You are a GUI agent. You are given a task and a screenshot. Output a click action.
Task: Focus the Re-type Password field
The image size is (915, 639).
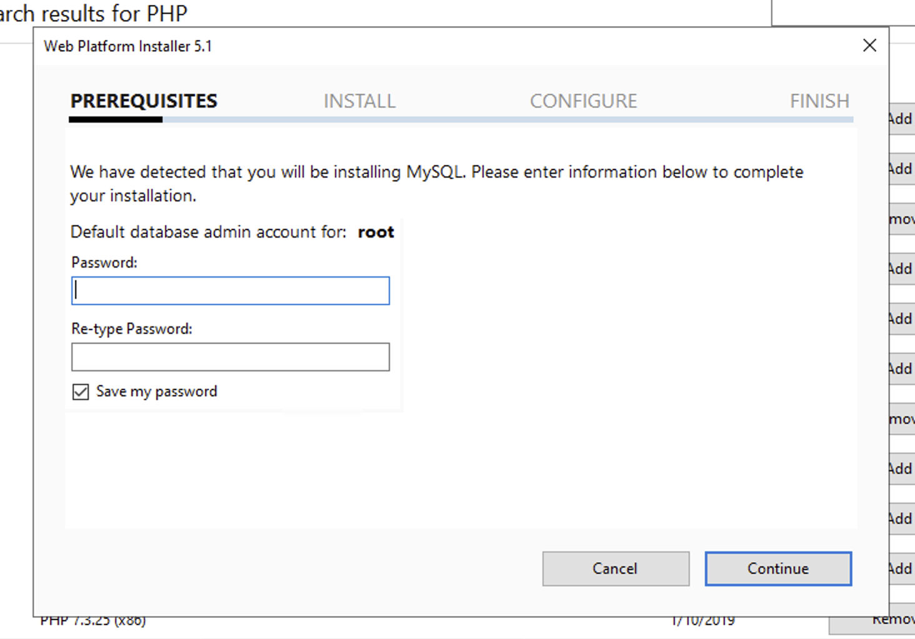tap(231, 357)
